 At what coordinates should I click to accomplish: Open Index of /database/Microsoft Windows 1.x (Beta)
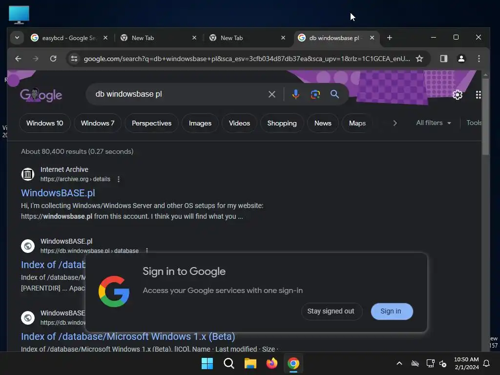click(x=128, y=336)
